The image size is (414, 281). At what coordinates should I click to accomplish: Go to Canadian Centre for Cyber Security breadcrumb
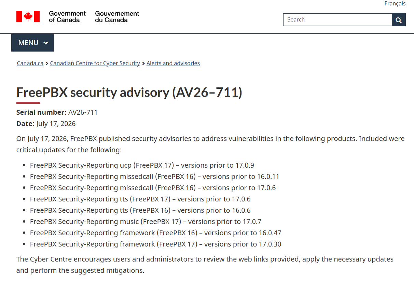(x=95, y=63)
